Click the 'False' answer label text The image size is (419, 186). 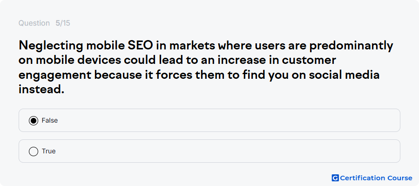click(50, 120)
